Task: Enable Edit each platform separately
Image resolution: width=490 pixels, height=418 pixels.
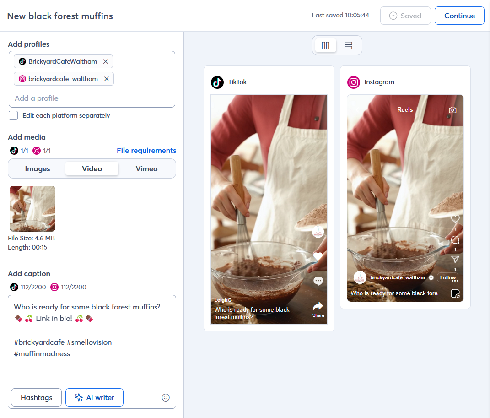Action: 13,115
